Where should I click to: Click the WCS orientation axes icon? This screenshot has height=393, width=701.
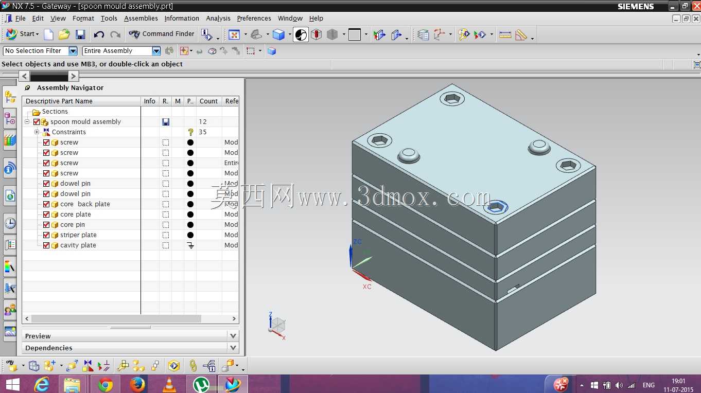point(439,34)
